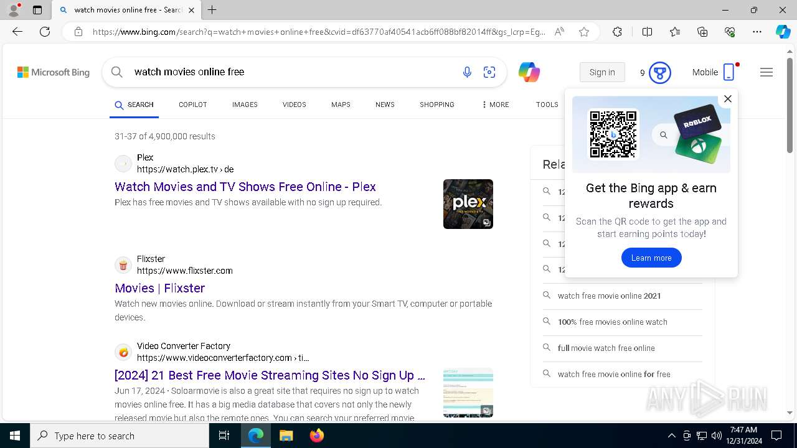Viewport: 797px width, 448px height.
Task: Open Microsoft Rewards medal icon
Action: [x=660, y=73]
